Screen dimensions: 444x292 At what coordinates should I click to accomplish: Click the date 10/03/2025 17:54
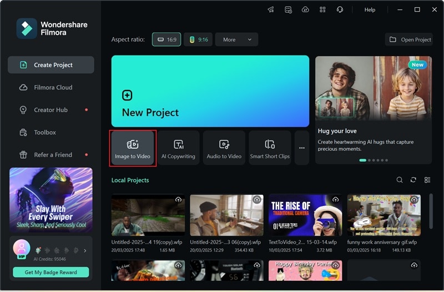pyautogui.click(x=285, y=250)
